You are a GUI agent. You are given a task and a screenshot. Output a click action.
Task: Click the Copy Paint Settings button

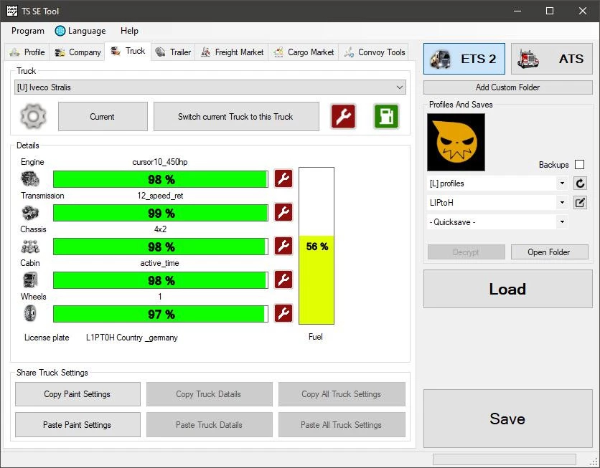[x=77, y=393]
